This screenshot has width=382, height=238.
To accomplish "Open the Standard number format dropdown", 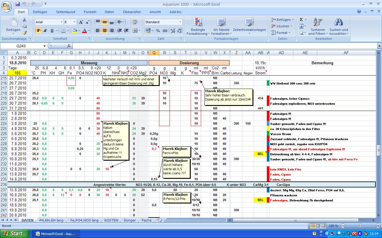I will pos(180,22).
